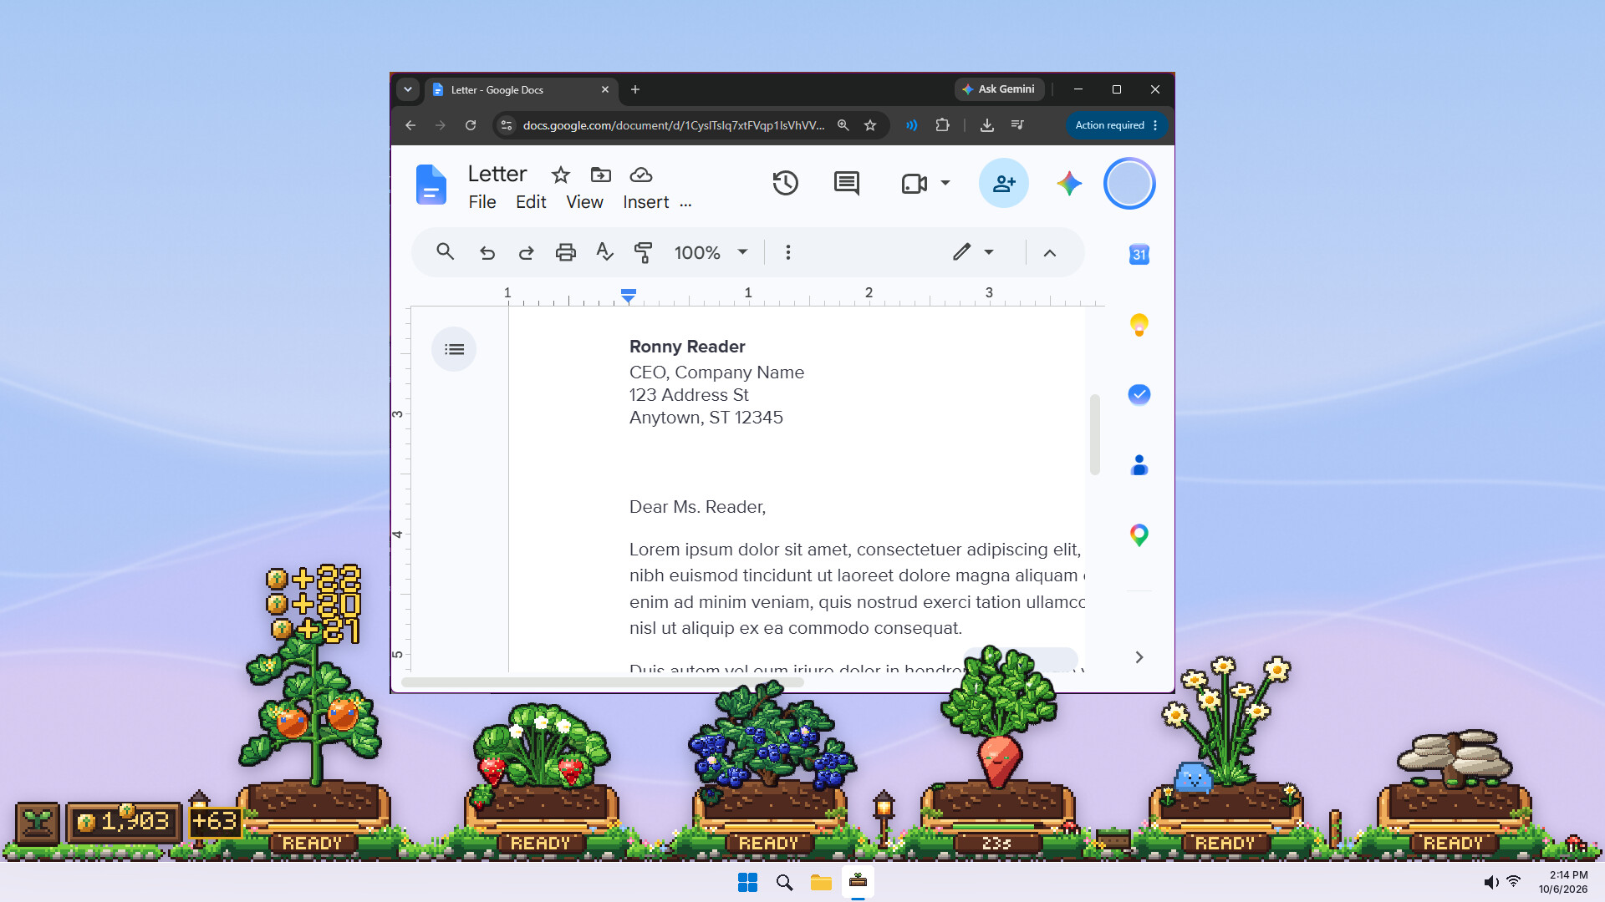Open Windows Start menu
The height and width of the screenshot is (902, 1605).
(x=747, y=882)
